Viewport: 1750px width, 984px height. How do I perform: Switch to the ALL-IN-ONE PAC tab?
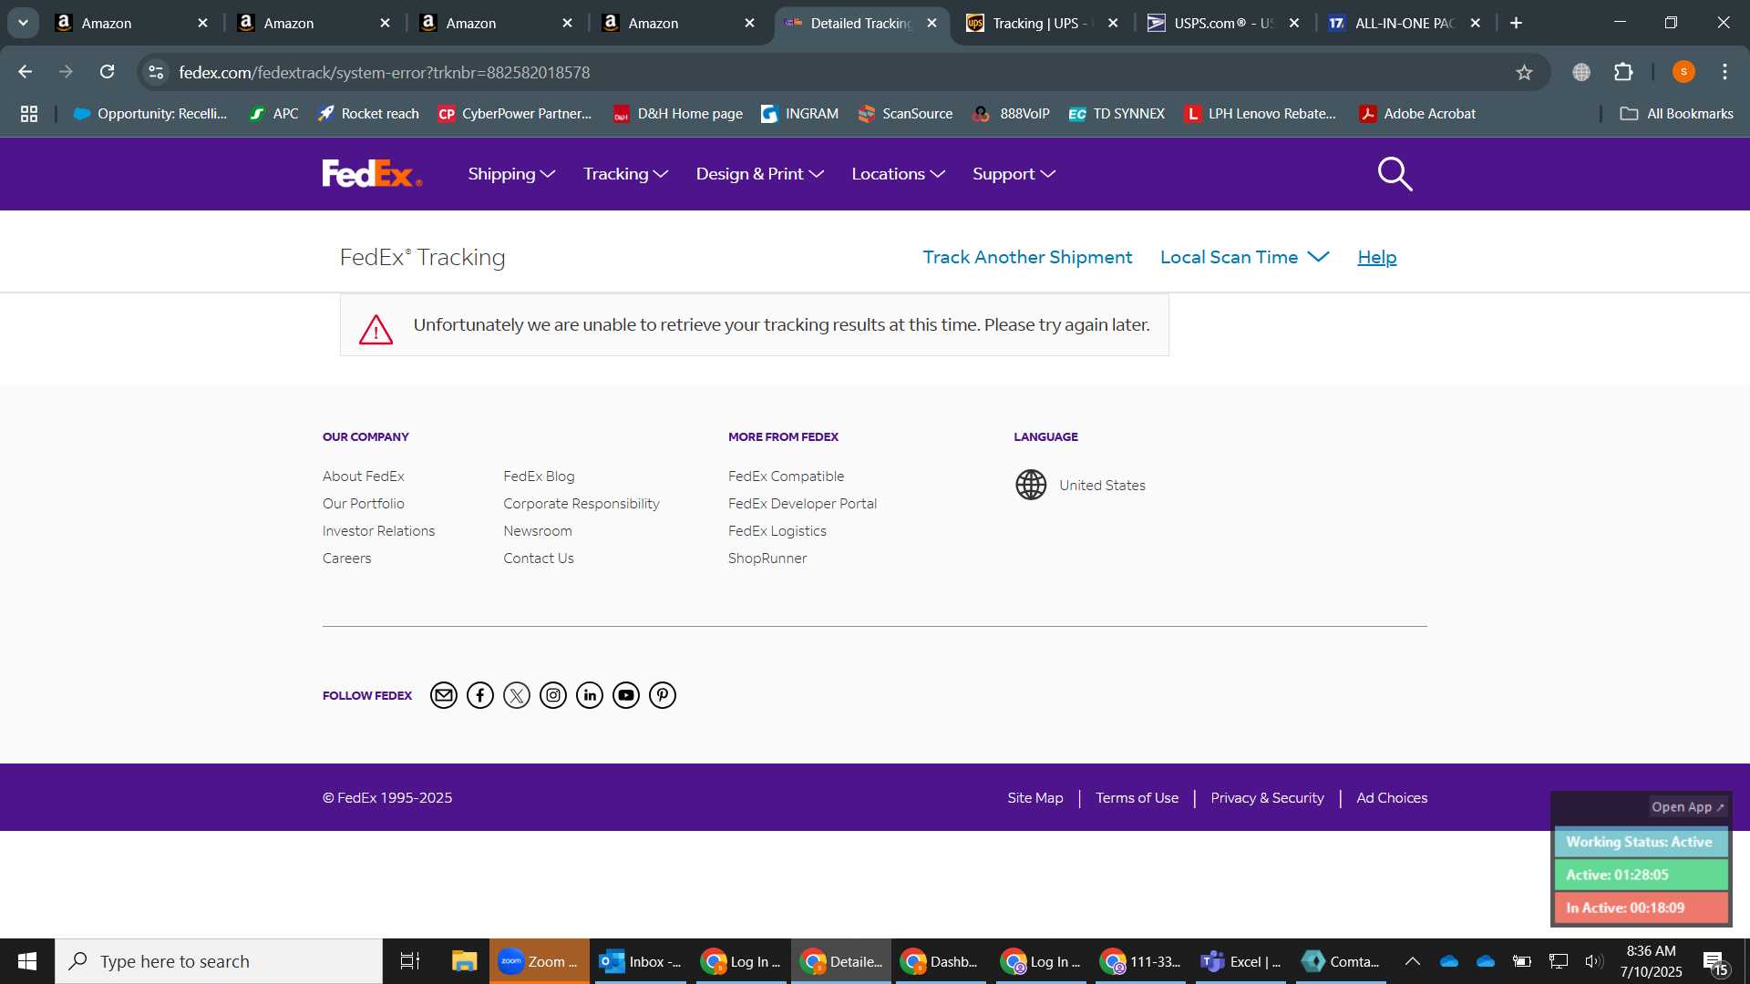pyautogui.click(x=1405, y=23)
